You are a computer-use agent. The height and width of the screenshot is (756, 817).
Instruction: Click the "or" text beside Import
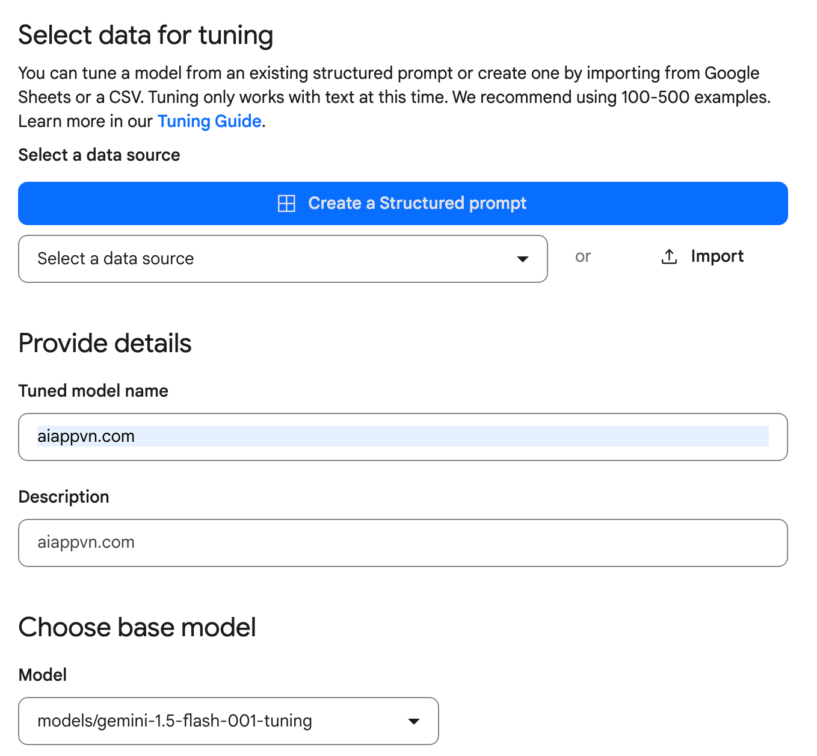582,257
